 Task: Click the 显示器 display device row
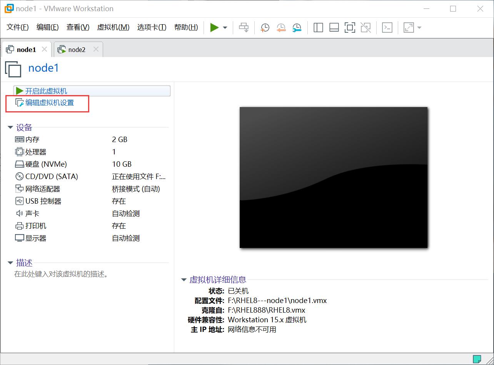tap(91, 238)
